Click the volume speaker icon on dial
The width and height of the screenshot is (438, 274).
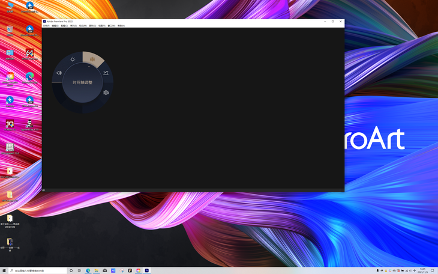pos(59,73)
